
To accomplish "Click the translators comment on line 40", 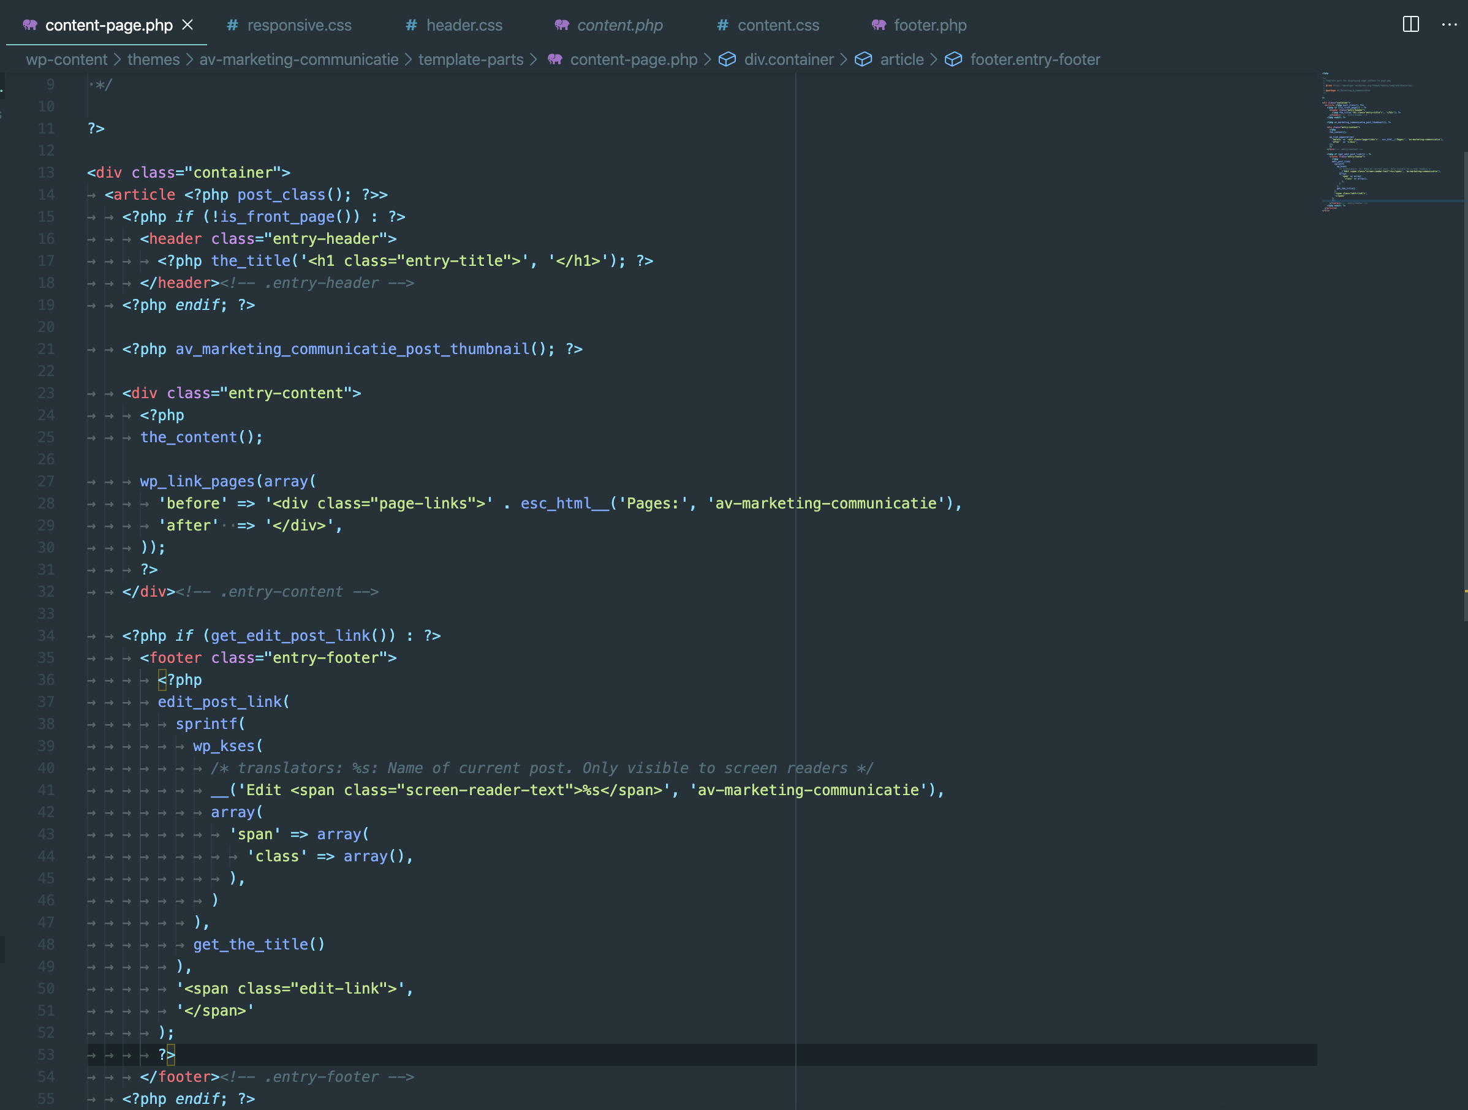I will (542, 768).
